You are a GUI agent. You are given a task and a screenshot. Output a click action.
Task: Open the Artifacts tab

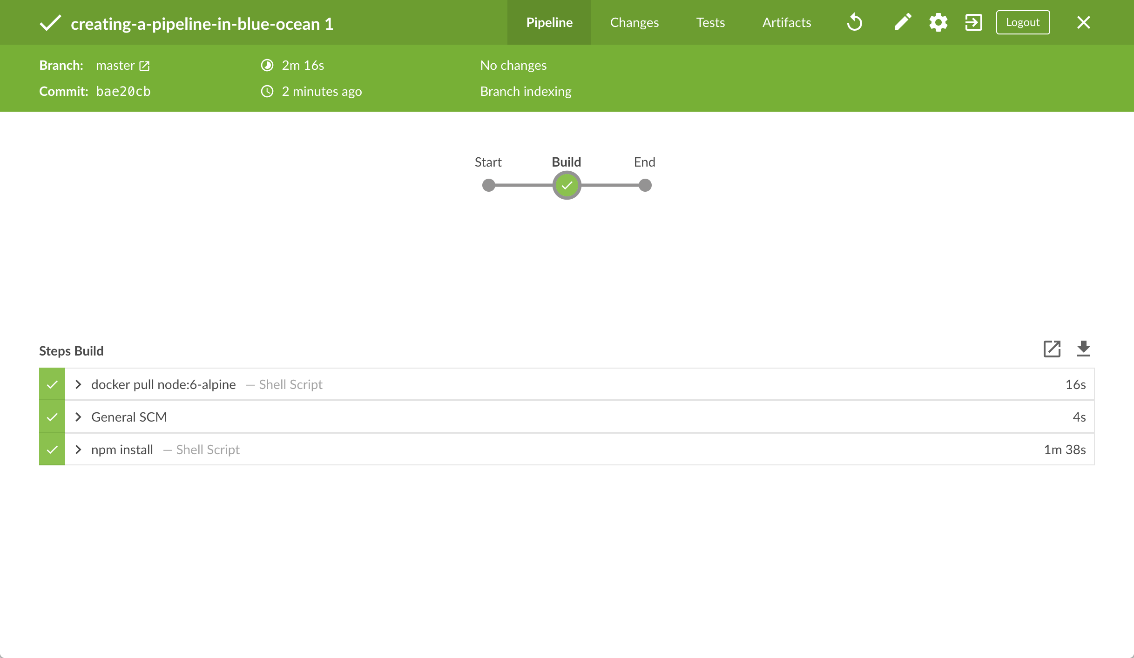(x=786, y=22)
